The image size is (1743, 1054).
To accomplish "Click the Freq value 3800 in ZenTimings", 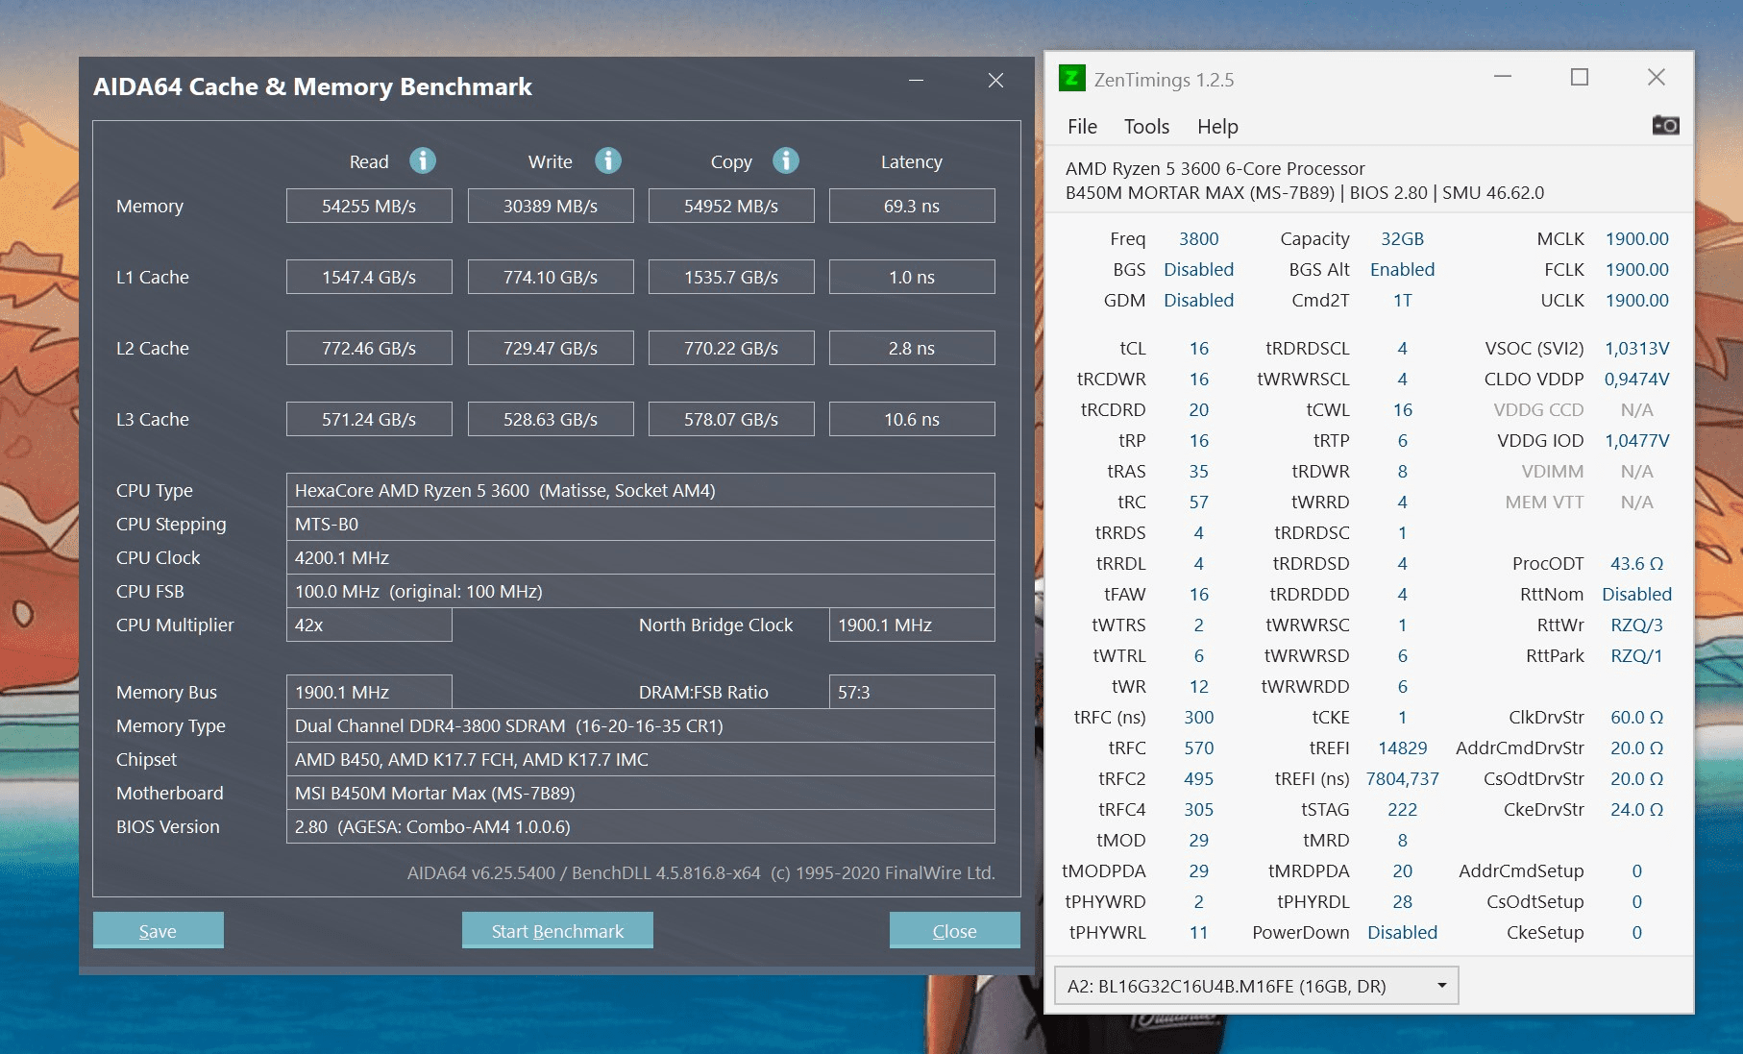I will point(1198,238).
